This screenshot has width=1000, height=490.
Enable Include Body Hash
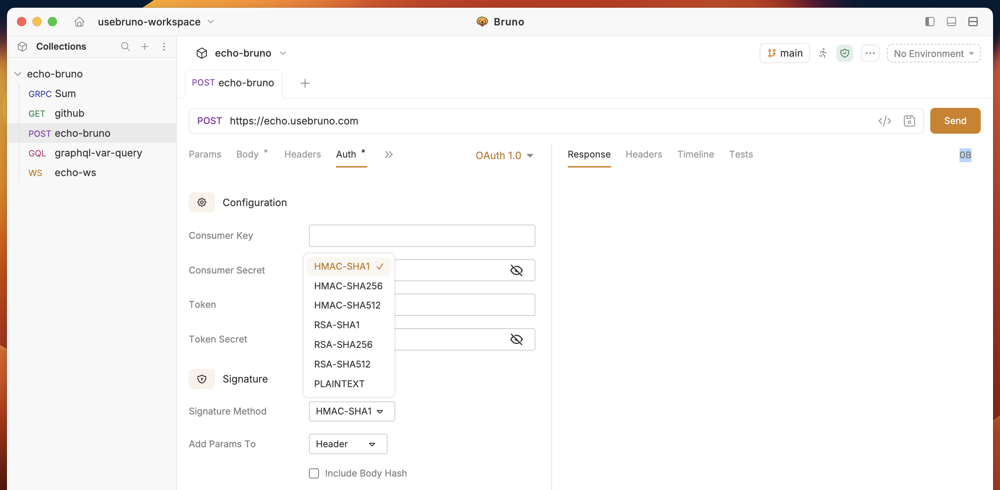314,473
